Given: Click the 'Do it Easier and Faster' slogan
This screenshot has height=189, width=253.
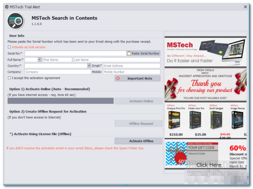Looking at the screenshot, I should pos(190,61).
